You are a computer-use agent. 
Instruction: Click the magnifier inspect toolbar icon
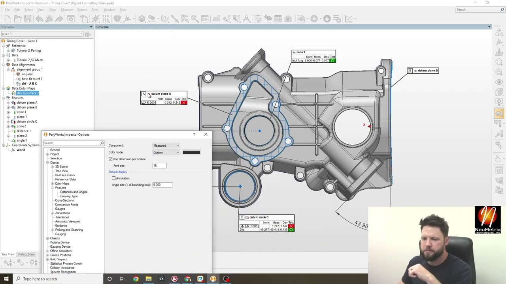(x=194, y=19)
